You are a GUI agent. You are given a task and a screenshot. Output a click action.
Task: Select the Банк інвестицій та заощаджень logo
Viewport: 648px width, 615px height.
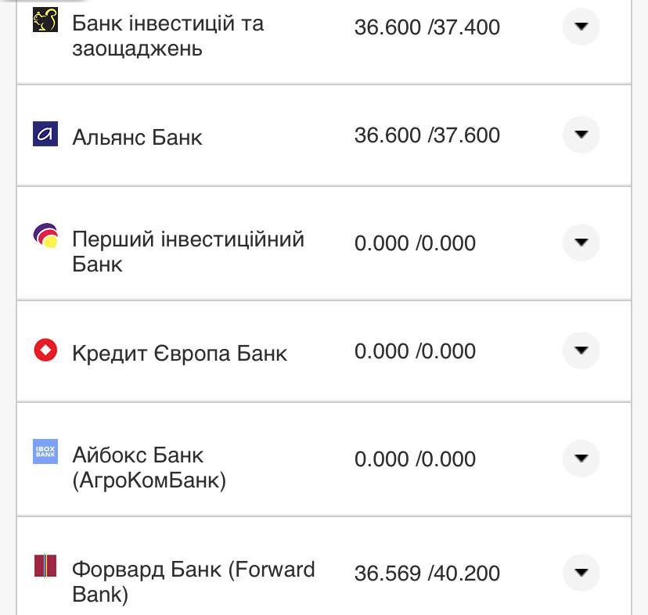click(x=45, y=19)
